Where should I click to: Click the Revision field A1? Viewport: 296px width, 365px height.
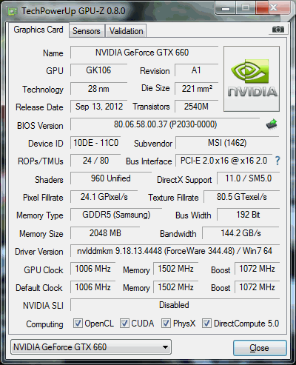pos(197,70)
